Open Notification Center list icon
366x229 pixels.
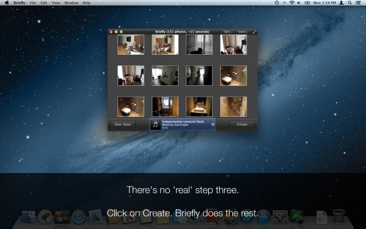pyautogui.click(x=358, y=3)
